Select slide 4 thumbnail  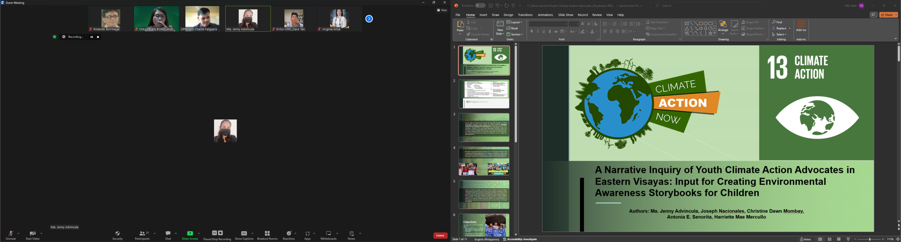coord(484,161)
